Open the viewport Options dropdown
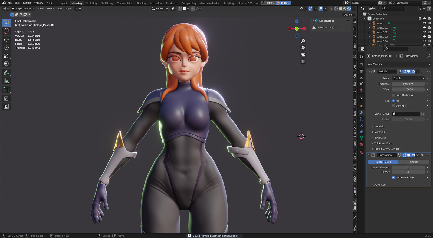Screen dimensions: 433x238 [x=349, y=15]
